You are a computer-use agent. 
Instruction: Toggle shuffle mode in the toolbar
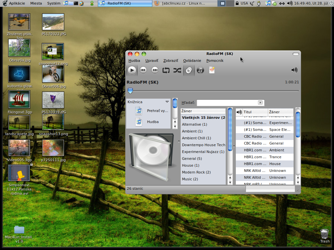coord(177,70)
